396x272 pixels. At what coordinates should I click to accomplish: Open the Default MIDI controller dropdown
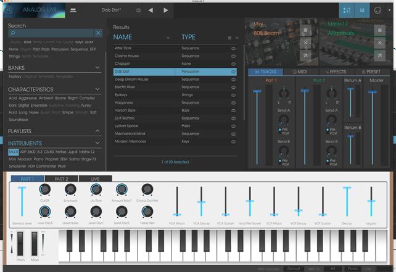click(294, 269)
